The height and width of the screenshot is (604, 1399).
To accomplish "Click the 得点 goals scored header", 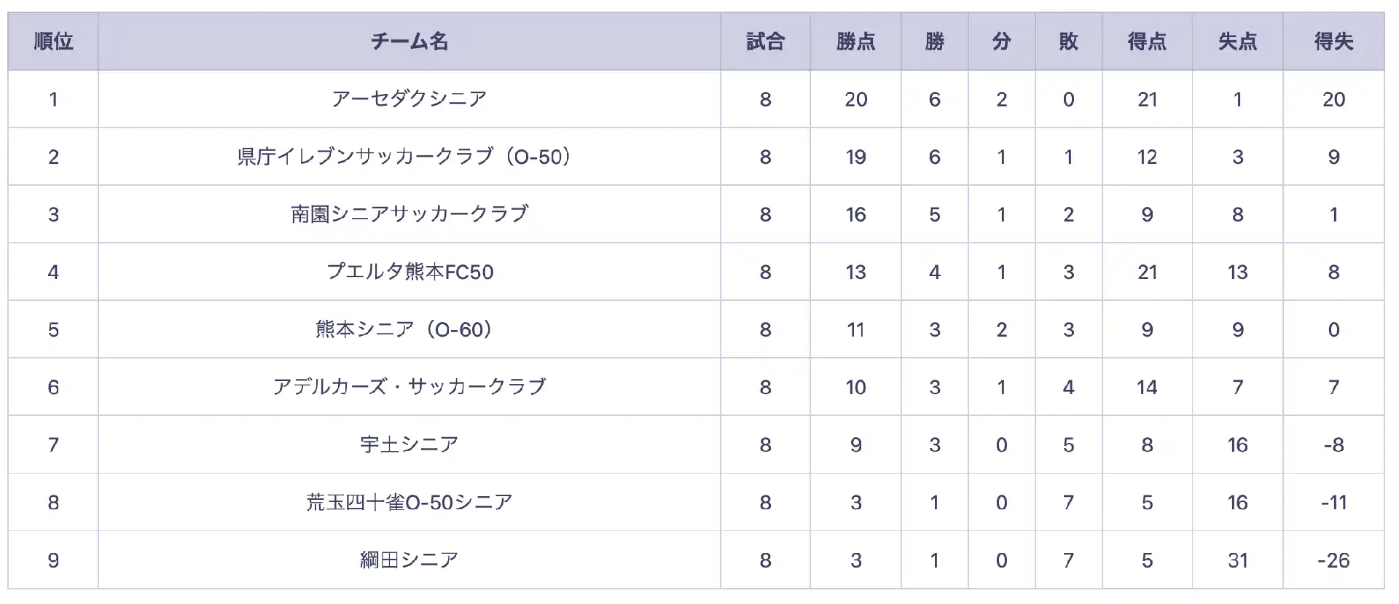I will [x=1147, y=42].
